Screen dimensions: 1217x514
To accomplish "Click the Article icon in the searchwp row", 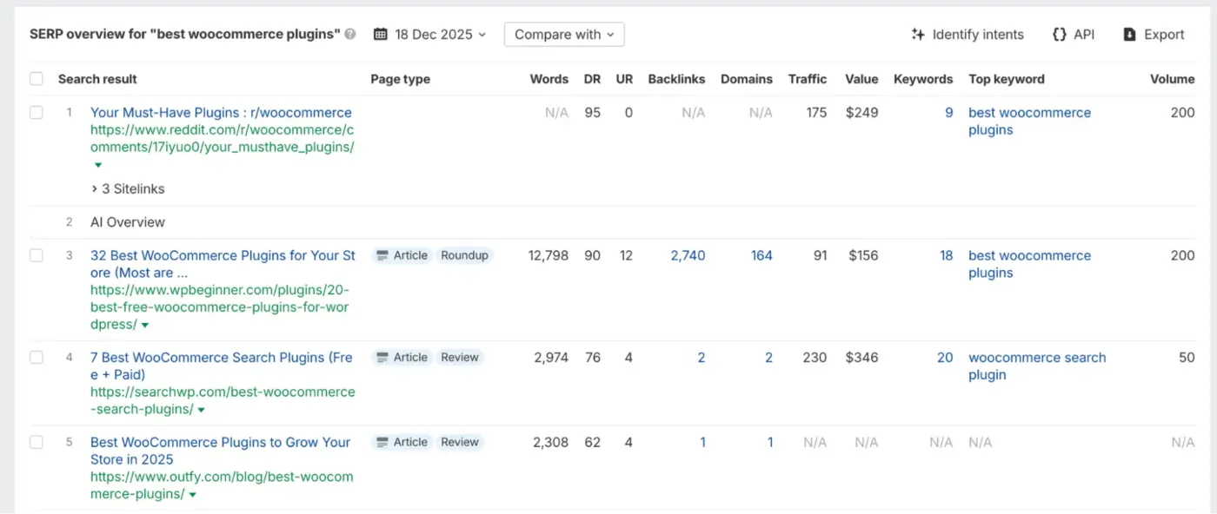I will coord(382,357).
